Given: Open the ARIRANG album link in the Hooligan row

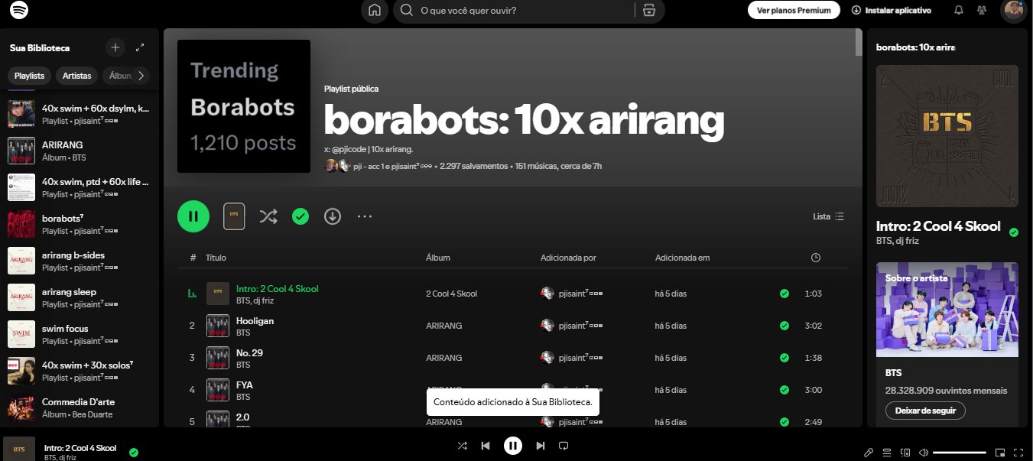Looking at the screenshot, I should pyautogui.click(x=445, y=326).
